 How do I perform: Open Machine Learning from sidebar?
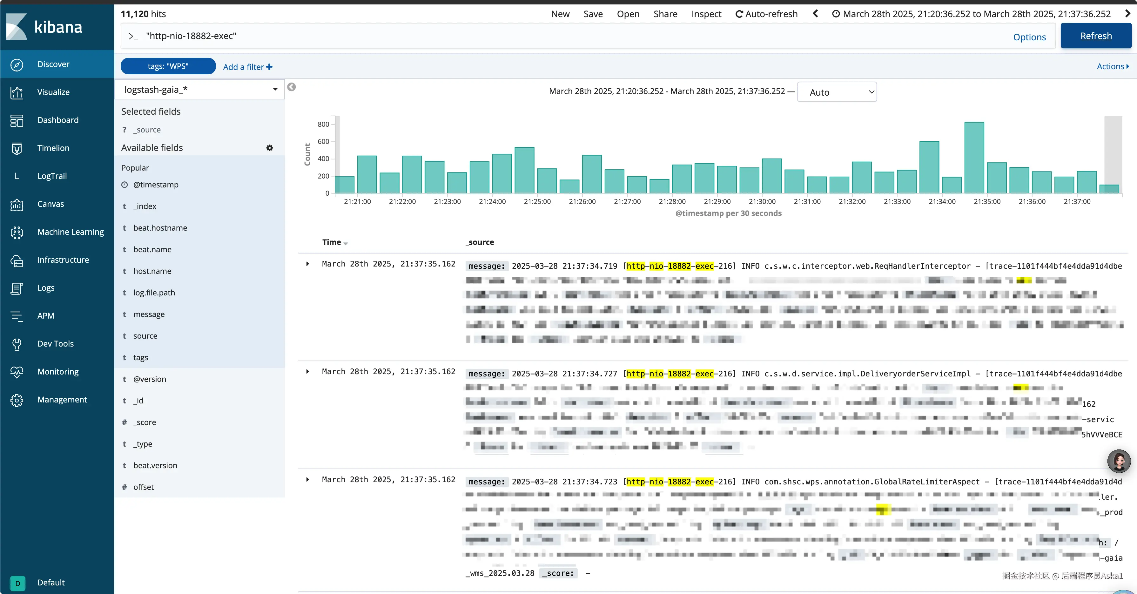click(70, 232)
